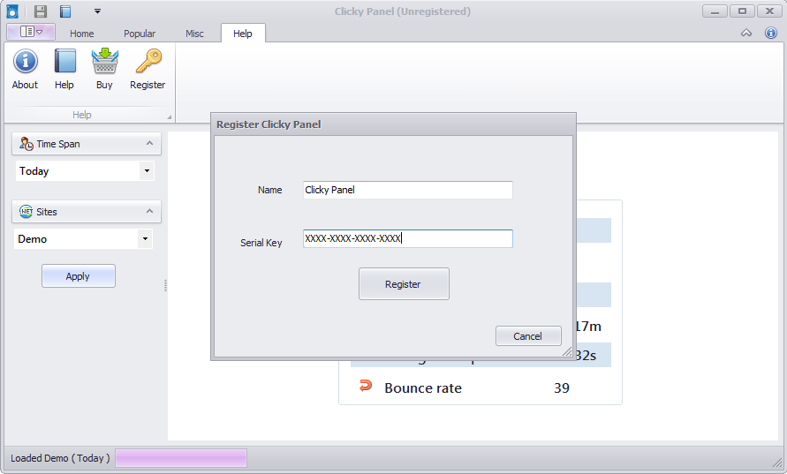787x474 pixels.
Task: Click the Clicky Panel app icon in title bar
Action: click(12, 11)
